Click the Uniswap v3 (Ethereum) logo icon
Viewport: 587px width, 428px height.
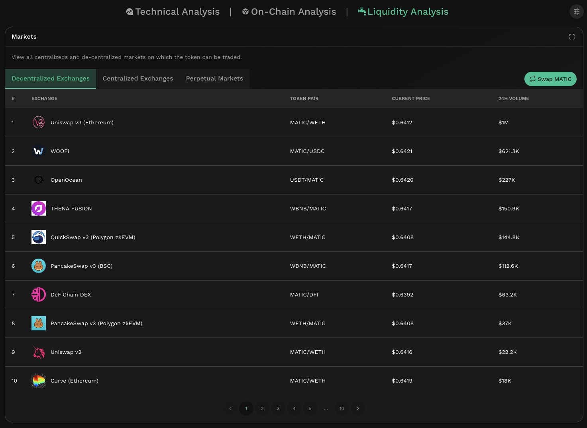coord(39,122)
